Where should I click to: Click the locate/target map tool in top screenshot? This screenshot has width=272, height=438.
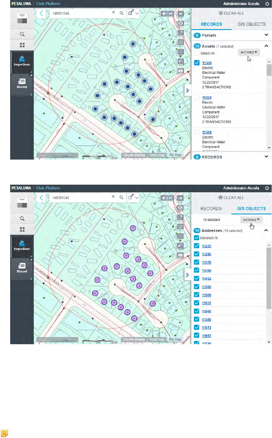180,24
